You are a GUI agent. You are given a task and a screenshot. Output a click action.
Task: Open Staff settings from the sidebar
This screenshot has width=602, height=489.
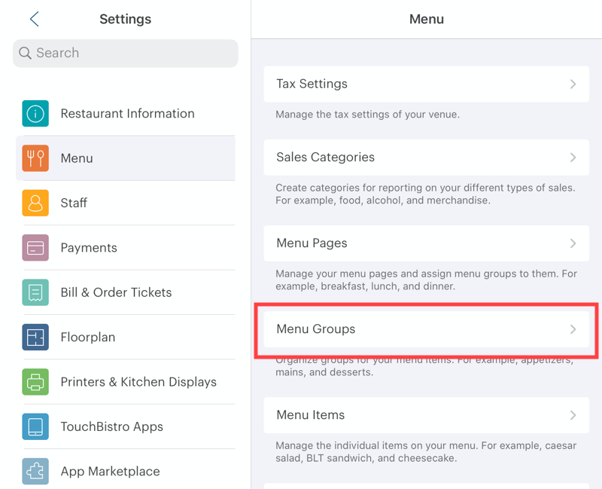click(x=125, y=203)
